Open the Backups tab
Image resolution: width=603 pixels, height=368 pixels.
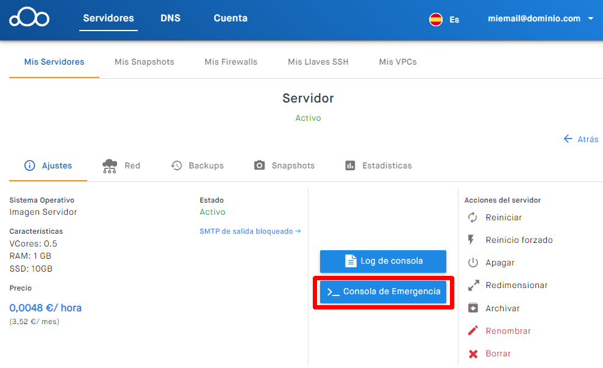pos(198,165)
